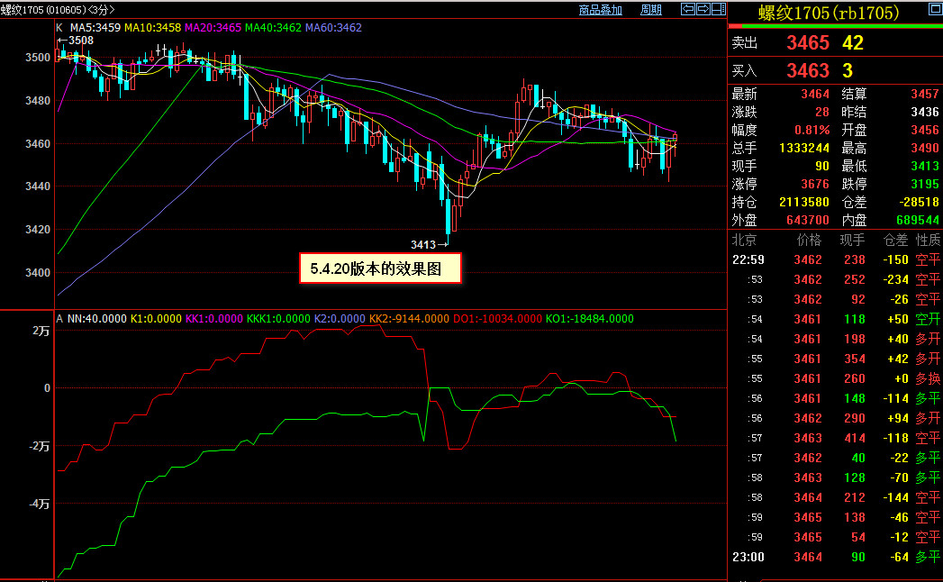The image size is (943, 582).
Task: Click the 卖出 ask price 3465
Action: click(807, 43)
